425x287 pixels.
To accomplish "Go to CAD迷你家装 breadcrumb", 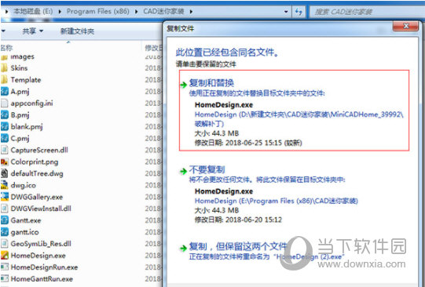I will click(163, 11).
